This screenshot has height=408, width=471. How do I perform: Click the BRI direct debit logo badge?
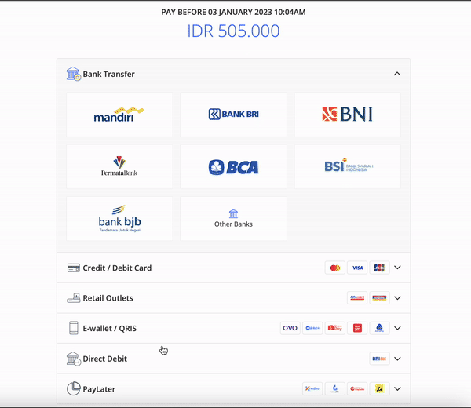(379, 359)
